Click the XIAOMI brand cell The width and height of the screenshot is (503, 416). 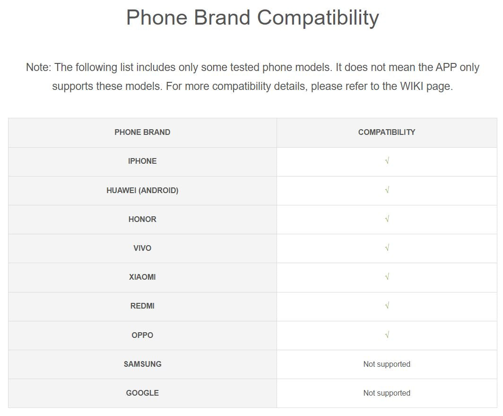[142, 277]
